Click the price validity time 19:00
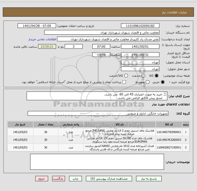Image resolution: width=197 pixels, height=191 pixels. 101,55
